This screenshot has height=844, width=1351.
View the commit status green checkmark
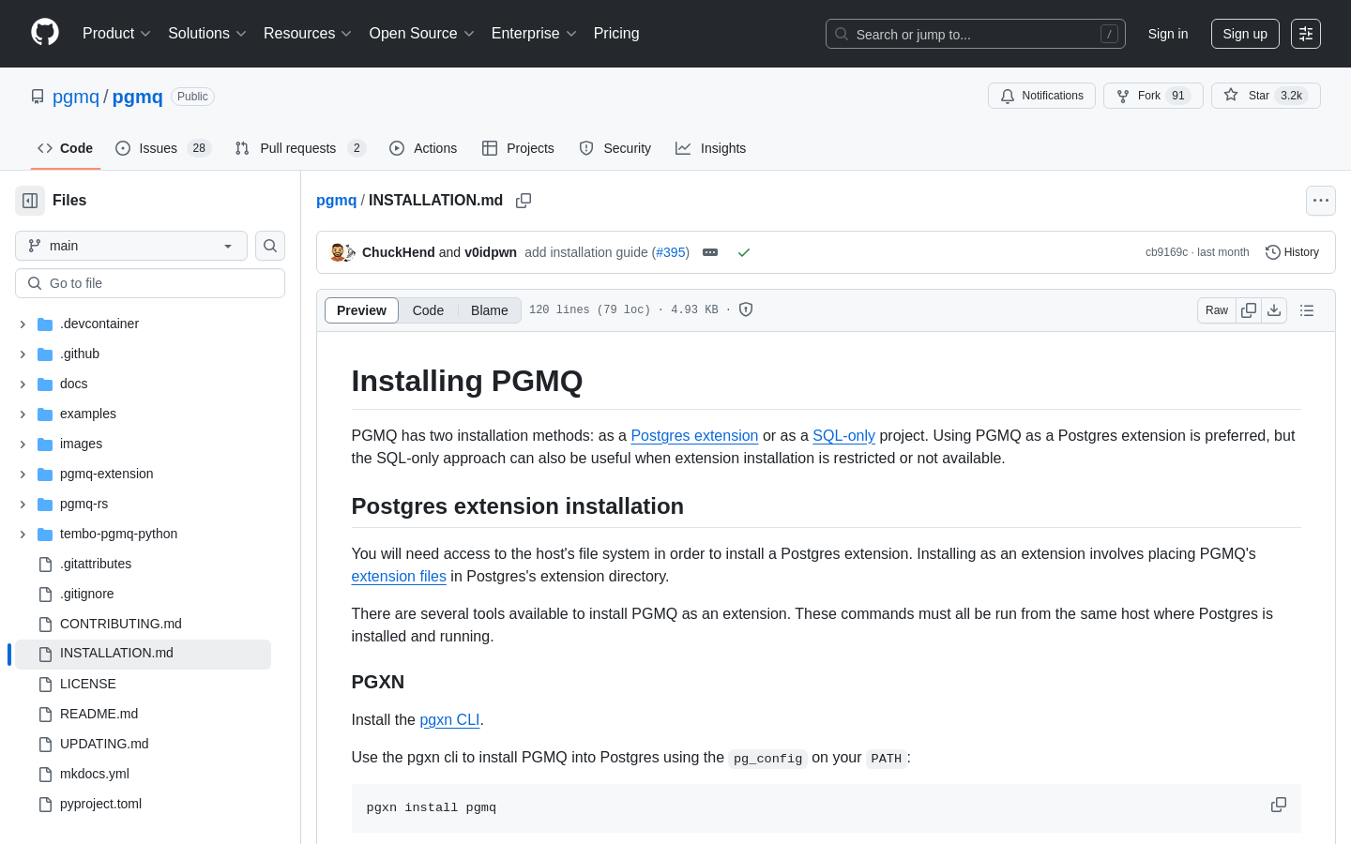tap(744, 252)
